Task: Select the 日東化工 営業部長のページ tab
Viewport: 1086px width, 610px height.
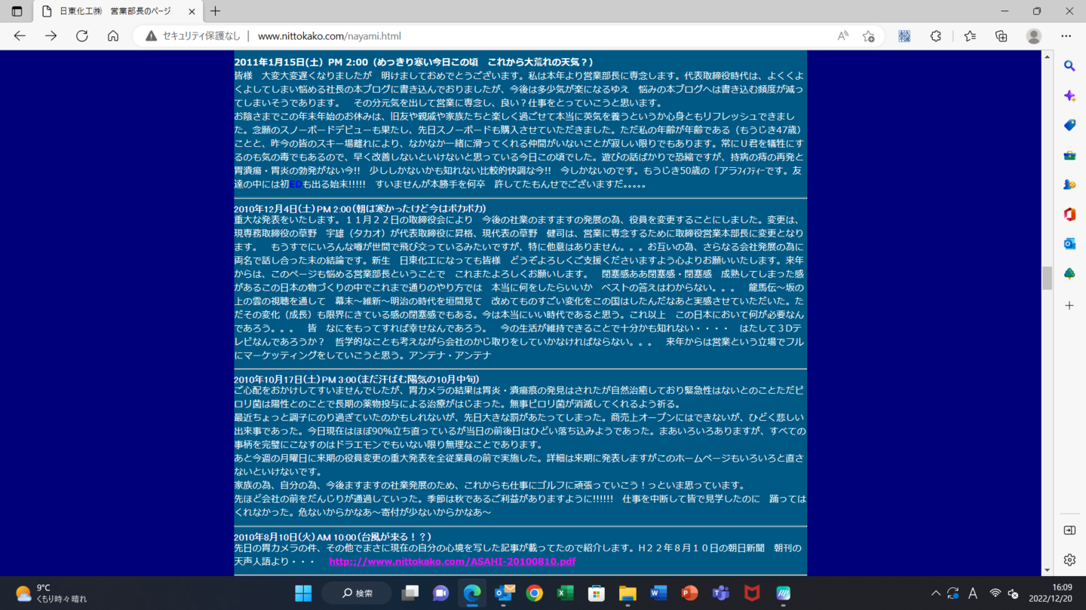Action: (115, 11)
